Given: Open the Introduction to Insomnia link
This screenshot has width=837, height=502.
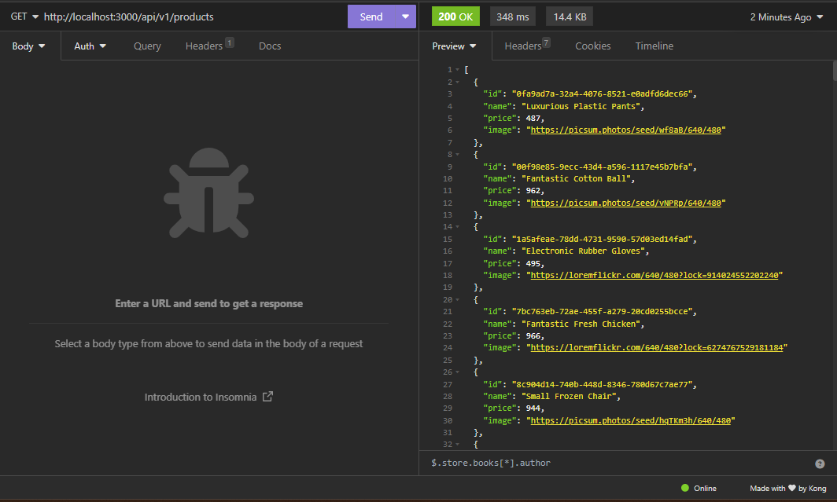Looking at the screenshot, I should coord(201,397).
